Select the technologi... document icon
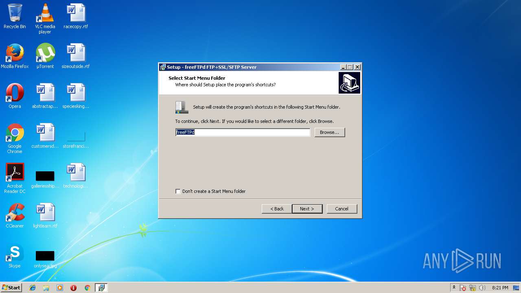521x293 pixels. pyautogui.click(x=76, y=176)
